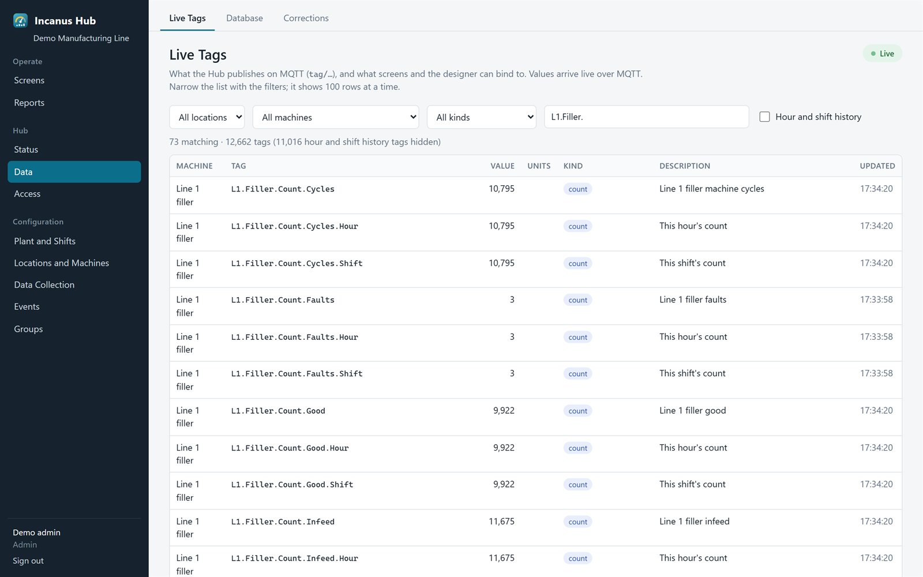923x577 pixels.
Task: Open Plant and Shifts configuration
Action: pyautogui.click(x=74, y=241)
